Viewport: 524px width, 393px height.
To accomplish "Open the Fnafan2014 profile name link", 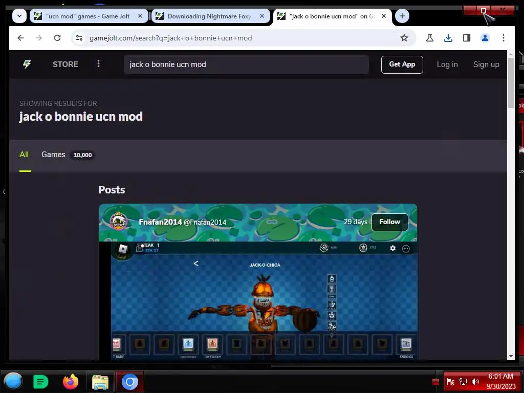I will (160, 222).
